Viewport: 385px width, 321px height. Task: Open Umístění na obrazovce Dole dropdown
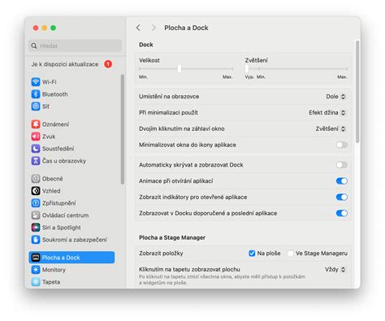tap(335, 97)
